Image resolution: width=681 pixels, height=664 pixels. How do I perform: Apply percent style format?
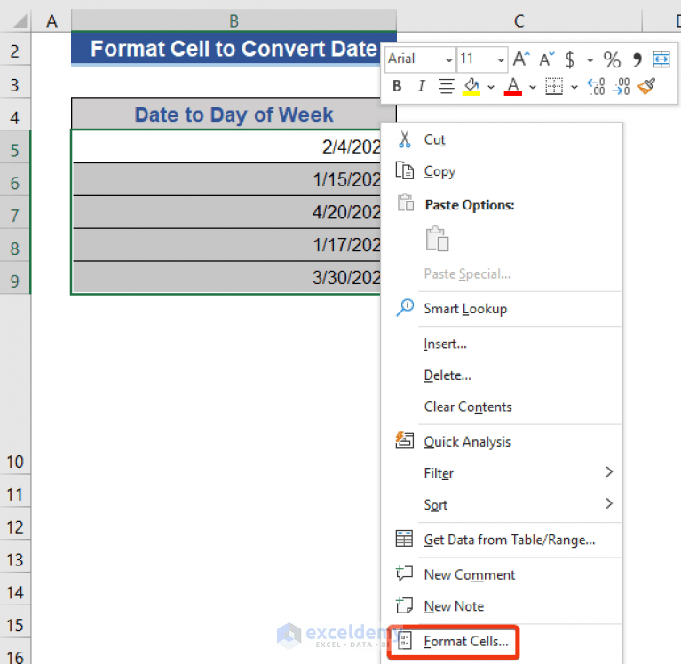click(x=612, y=59)
